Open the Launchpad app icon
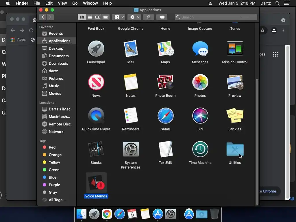 click(96, 49)
